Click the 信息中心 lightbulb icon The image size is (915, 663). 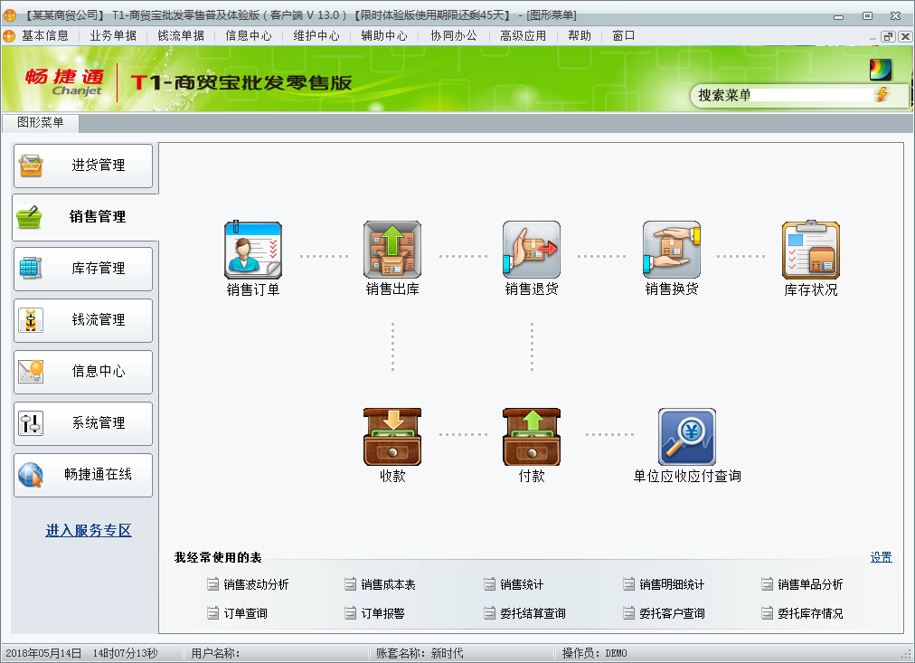click(31, 371)
